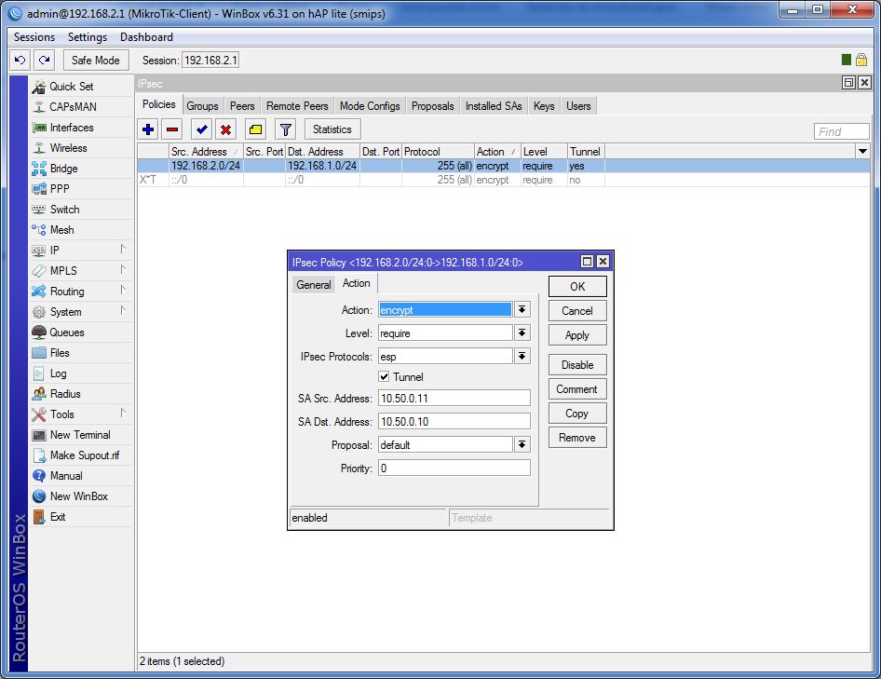Click the red X disable icon
The width and height of the screenshot is (881, 679).
tap(226, 129)
